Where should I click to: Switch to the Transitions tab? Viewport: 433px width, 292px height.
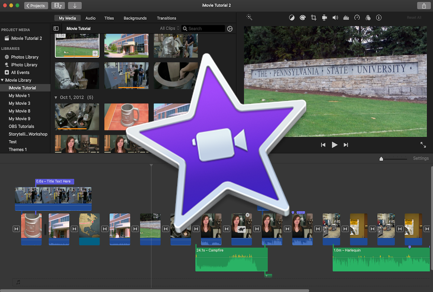pos(167,18)
